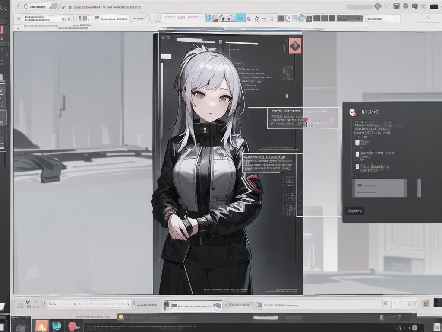Click the gray text field inside the dark dialog
This screenshot has width=442, height=332.
click(379, 188)
